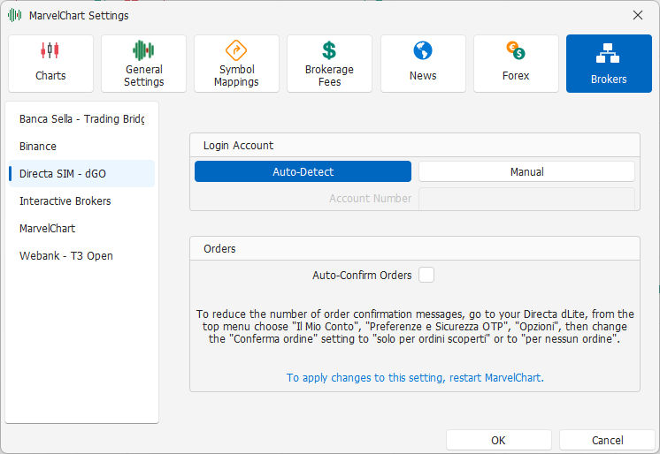Screen dimensions: 660x454
Task: Open the General Settings tab
Action: click(143, 64)
